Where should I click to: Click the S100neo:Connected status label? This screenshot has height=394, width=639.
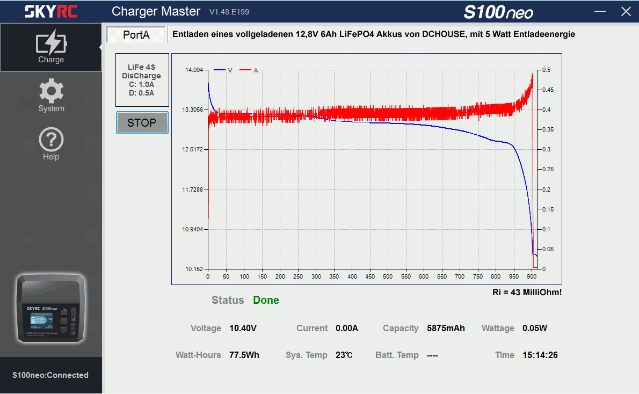pos(50,375)
